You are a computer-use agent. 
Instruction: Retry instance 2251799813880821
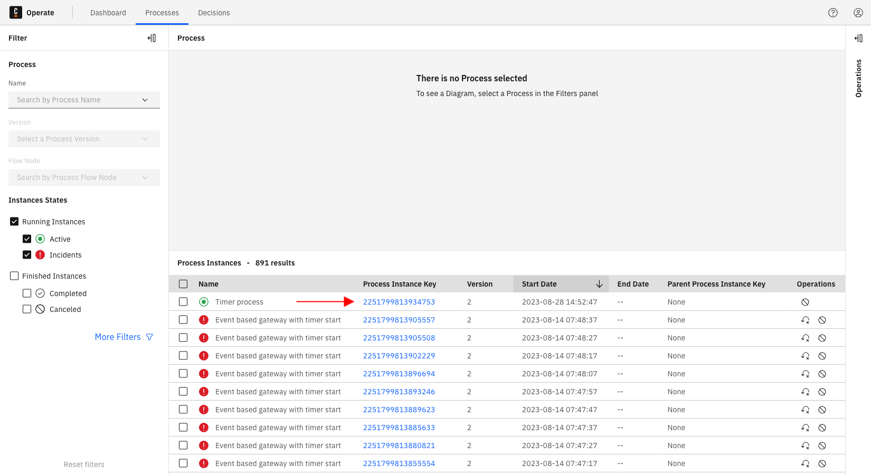[805, 445]
